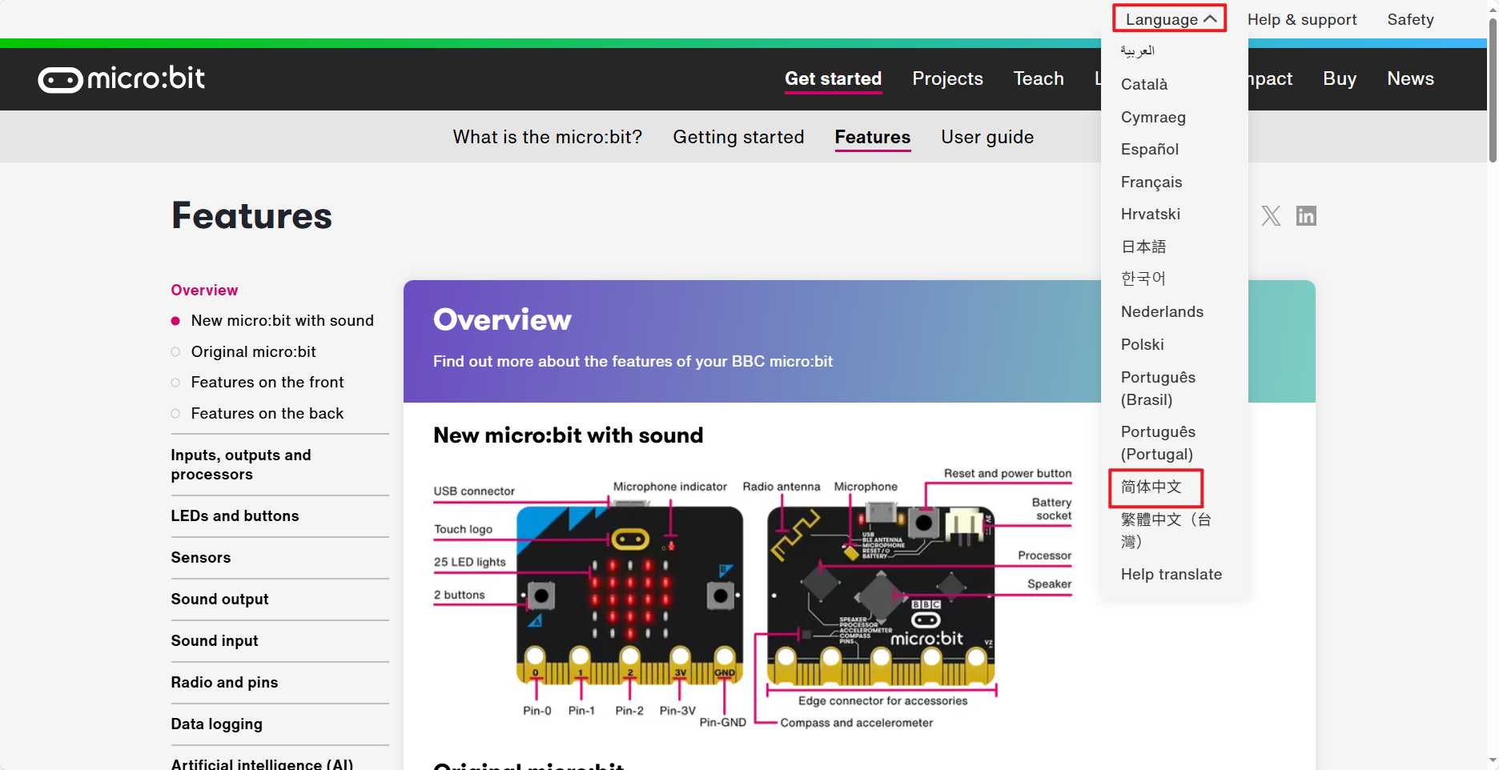This screenshot has height=770, width=1499.
Task: Jump to 'New micro:bit with sound'
Action: click(282, 320)
